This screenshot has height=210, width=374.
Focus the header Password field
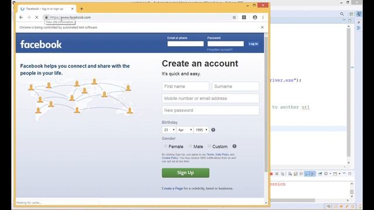[x=226, y=44]
